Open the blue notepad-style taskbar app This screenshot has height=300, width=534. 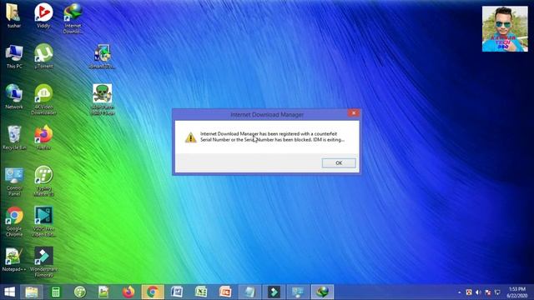(249, 292)
